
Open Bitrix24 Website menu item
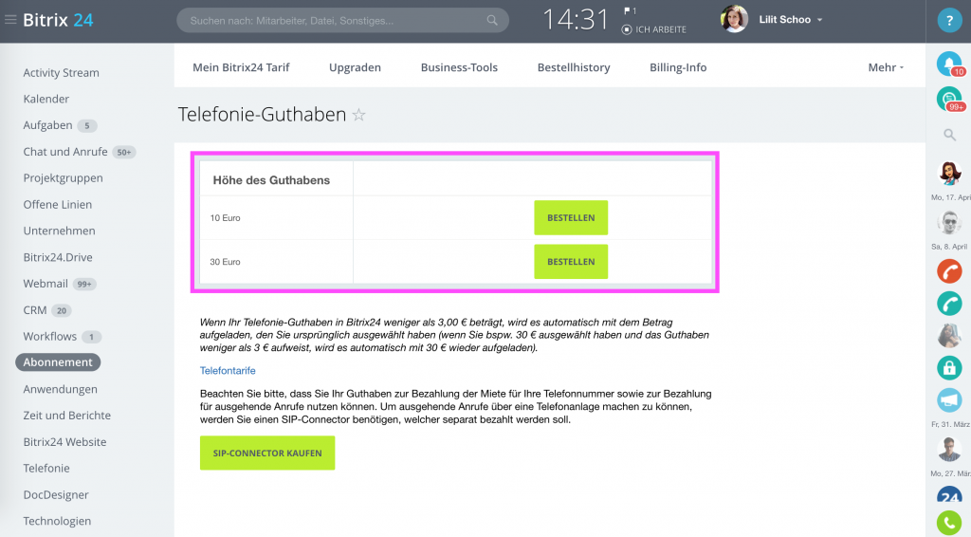[64, 441]
